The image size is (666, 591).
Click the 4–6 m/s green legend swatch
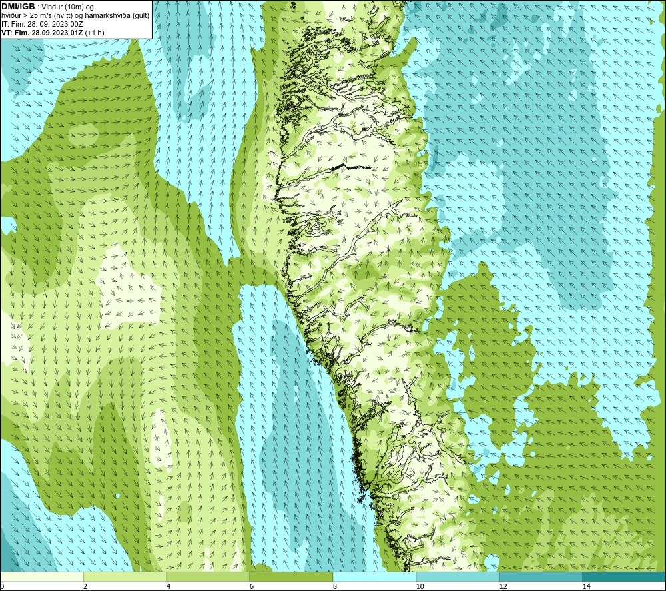(208, 576)
